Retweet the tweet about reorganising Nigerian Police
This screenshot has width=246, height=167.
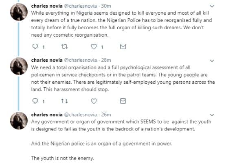pyautogui.click(x=64, y=46)
